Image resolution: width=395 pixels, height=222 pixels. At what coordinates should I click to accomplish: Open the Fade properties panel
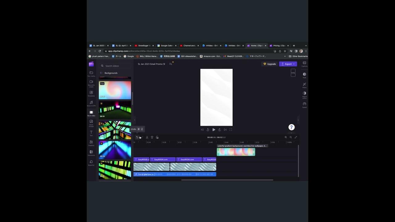(304, 75)
